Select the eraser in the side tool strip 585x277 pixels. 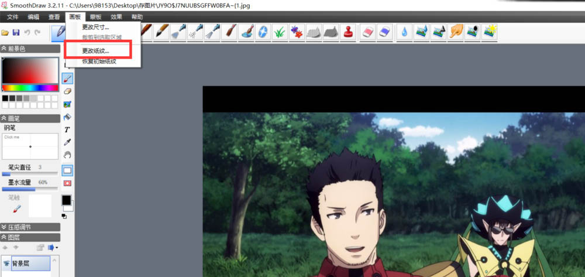(67, 91)
